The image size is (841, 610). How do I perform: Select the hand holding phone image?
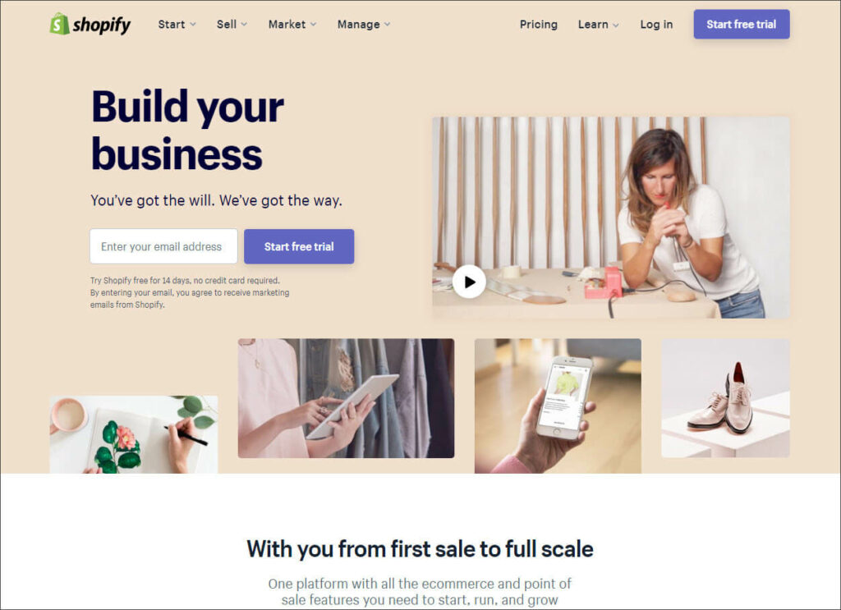pos(558,406)
